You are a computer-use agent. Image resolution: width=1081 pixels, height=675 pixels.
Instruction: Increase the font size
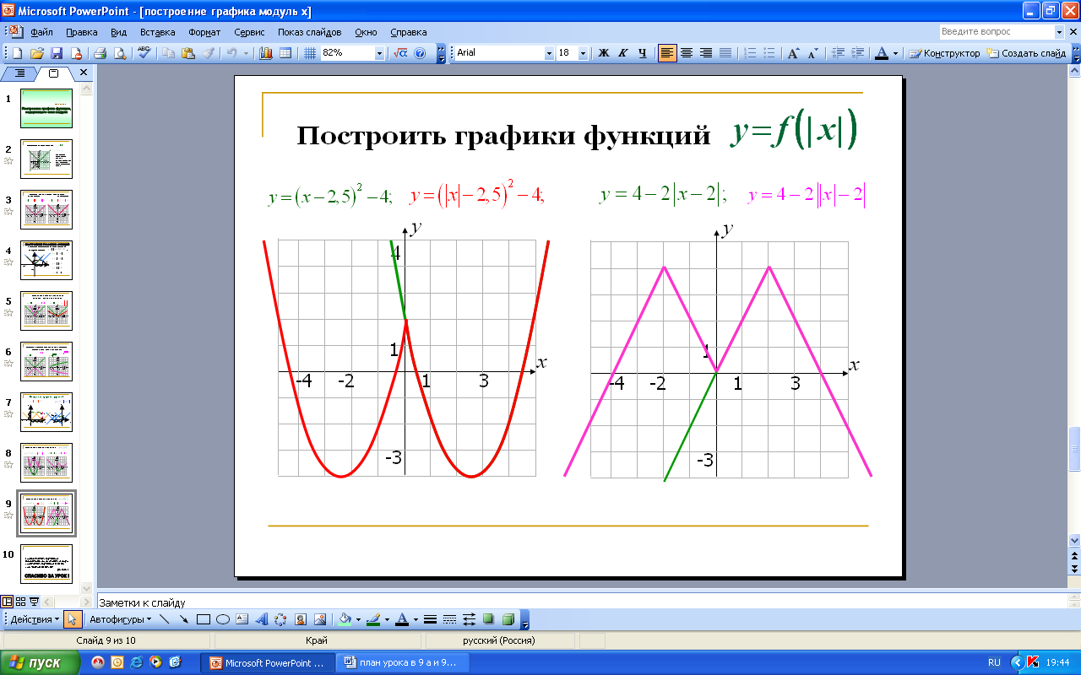click(793, 53)
